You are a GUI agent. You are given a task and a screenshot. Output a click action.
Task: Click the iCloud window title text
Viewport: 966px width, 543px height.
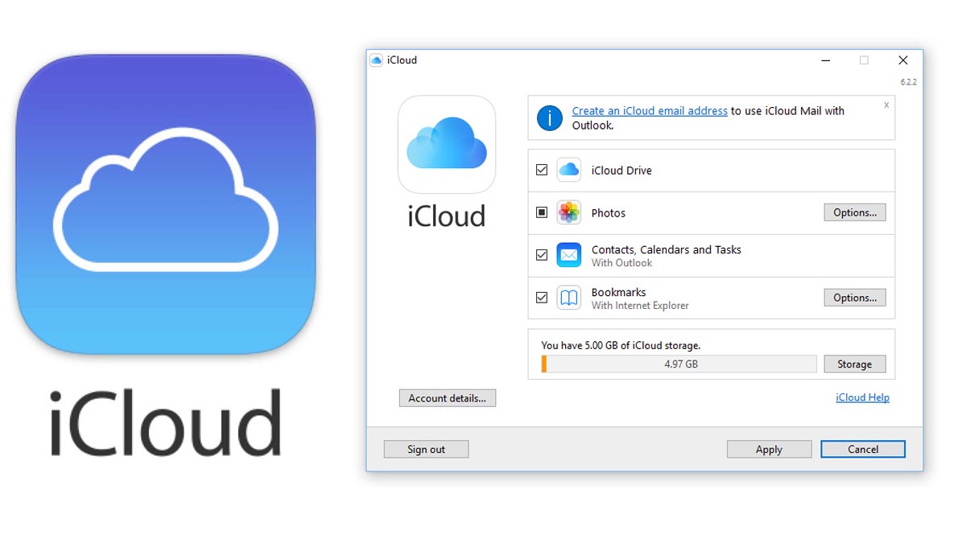[x=402, y=60]
